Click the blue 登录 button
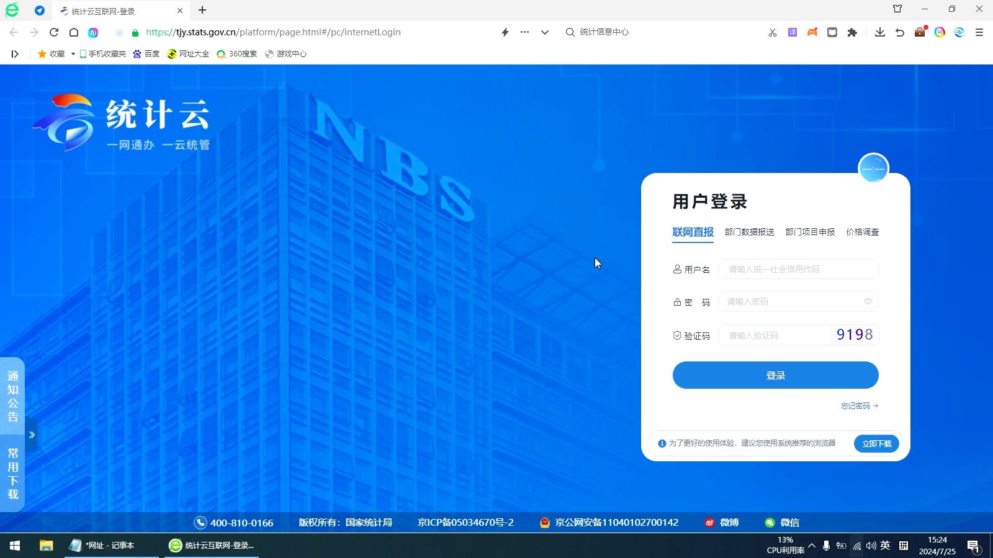Screen dimensions: 993x558 776,375
